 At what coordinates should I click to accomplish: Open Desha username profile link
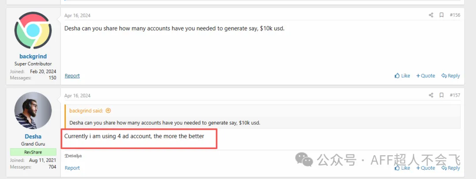click(33, 137)
